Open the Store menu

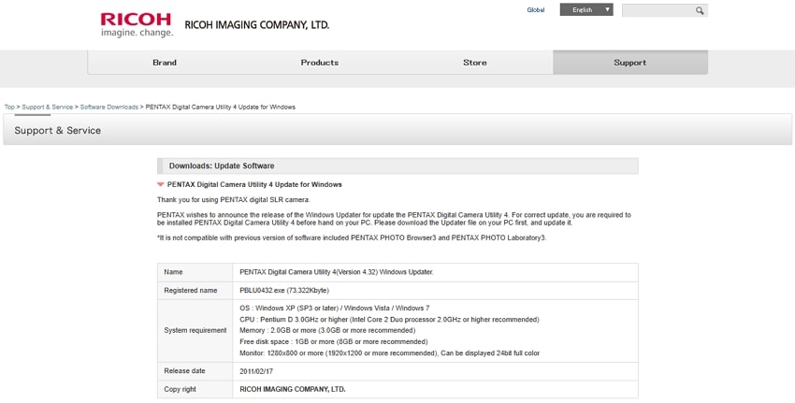pyautogui.click(x=474, y=63)
